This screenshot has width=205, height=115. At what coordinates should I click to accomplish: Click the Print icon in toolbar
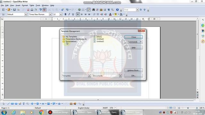(x=32, y=10)
